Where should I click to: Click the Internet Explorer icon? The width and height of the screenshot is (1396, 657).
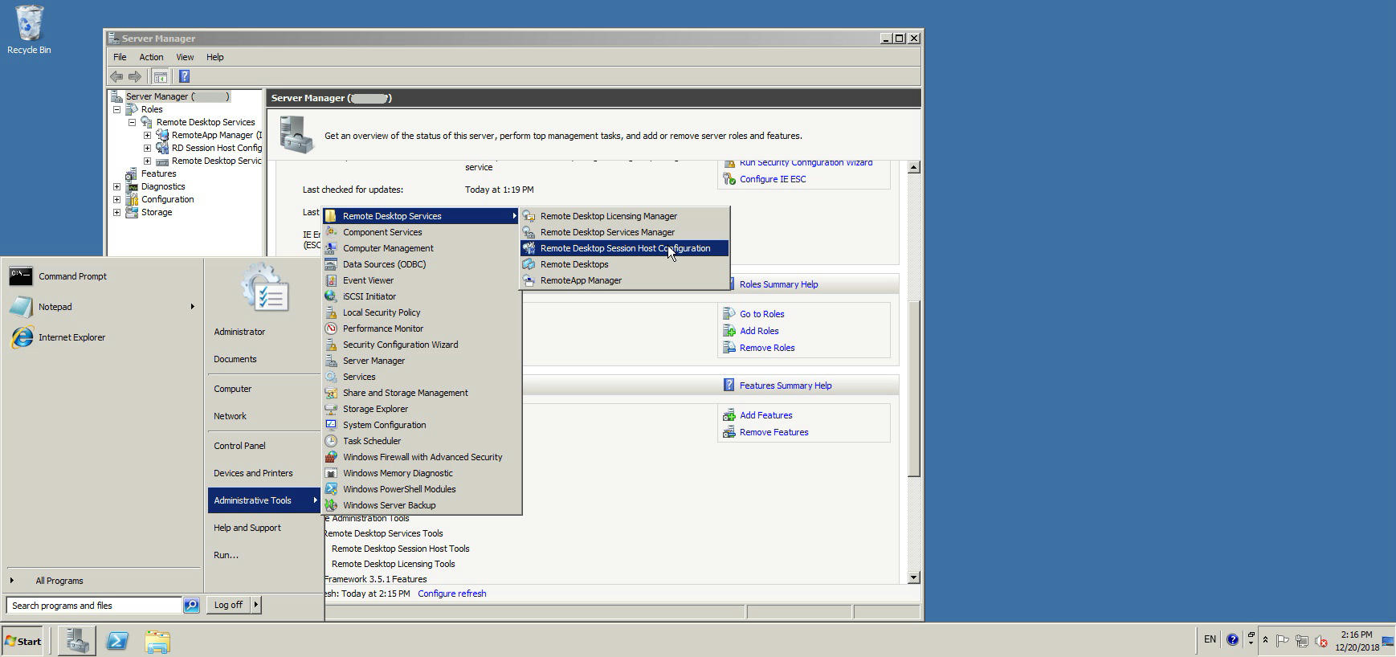pyautogui.click(x=22, y=337)
